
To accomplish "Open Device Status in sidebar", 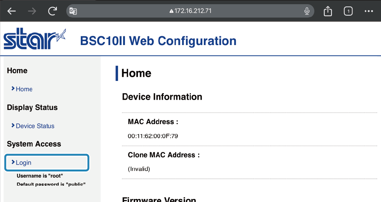I will [x=35, y=126].
